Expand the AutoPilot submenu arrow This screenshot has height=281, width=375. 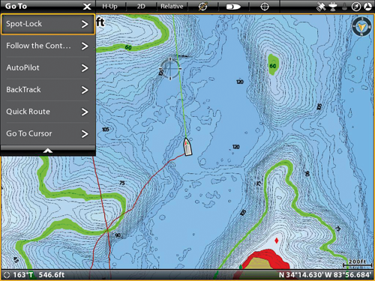[85, 68]
